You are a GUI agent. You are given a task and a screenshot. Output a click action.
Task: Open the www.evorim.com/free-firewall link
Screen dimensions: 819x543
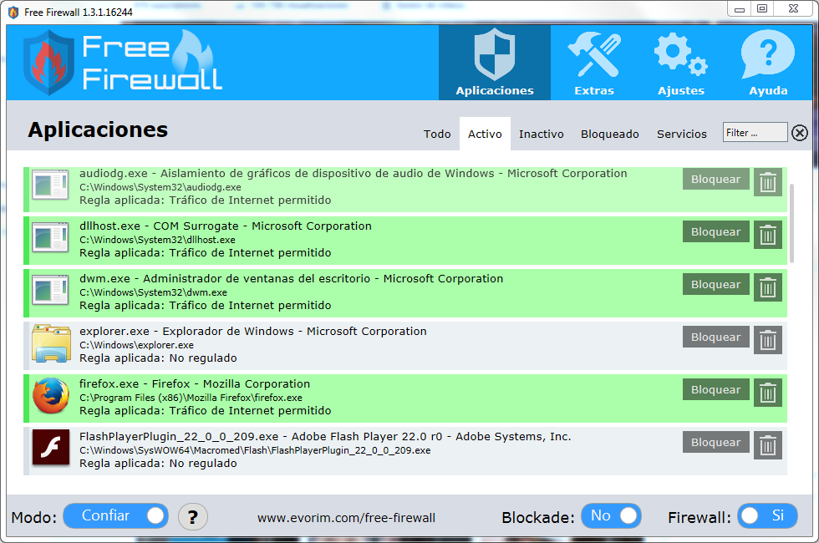pyautogui.click(x=346, y=518)
